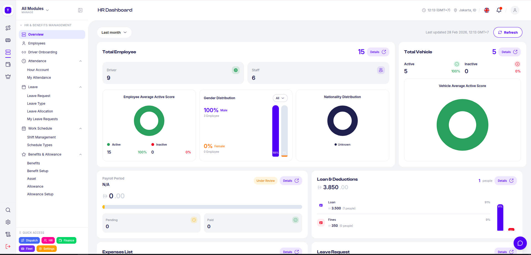Open the settings gear in left rail

point(8,222)
